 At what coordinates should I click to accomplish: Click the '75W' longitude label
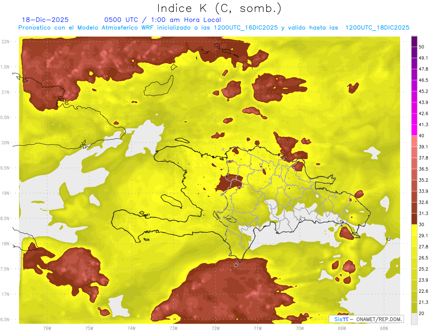89,328
